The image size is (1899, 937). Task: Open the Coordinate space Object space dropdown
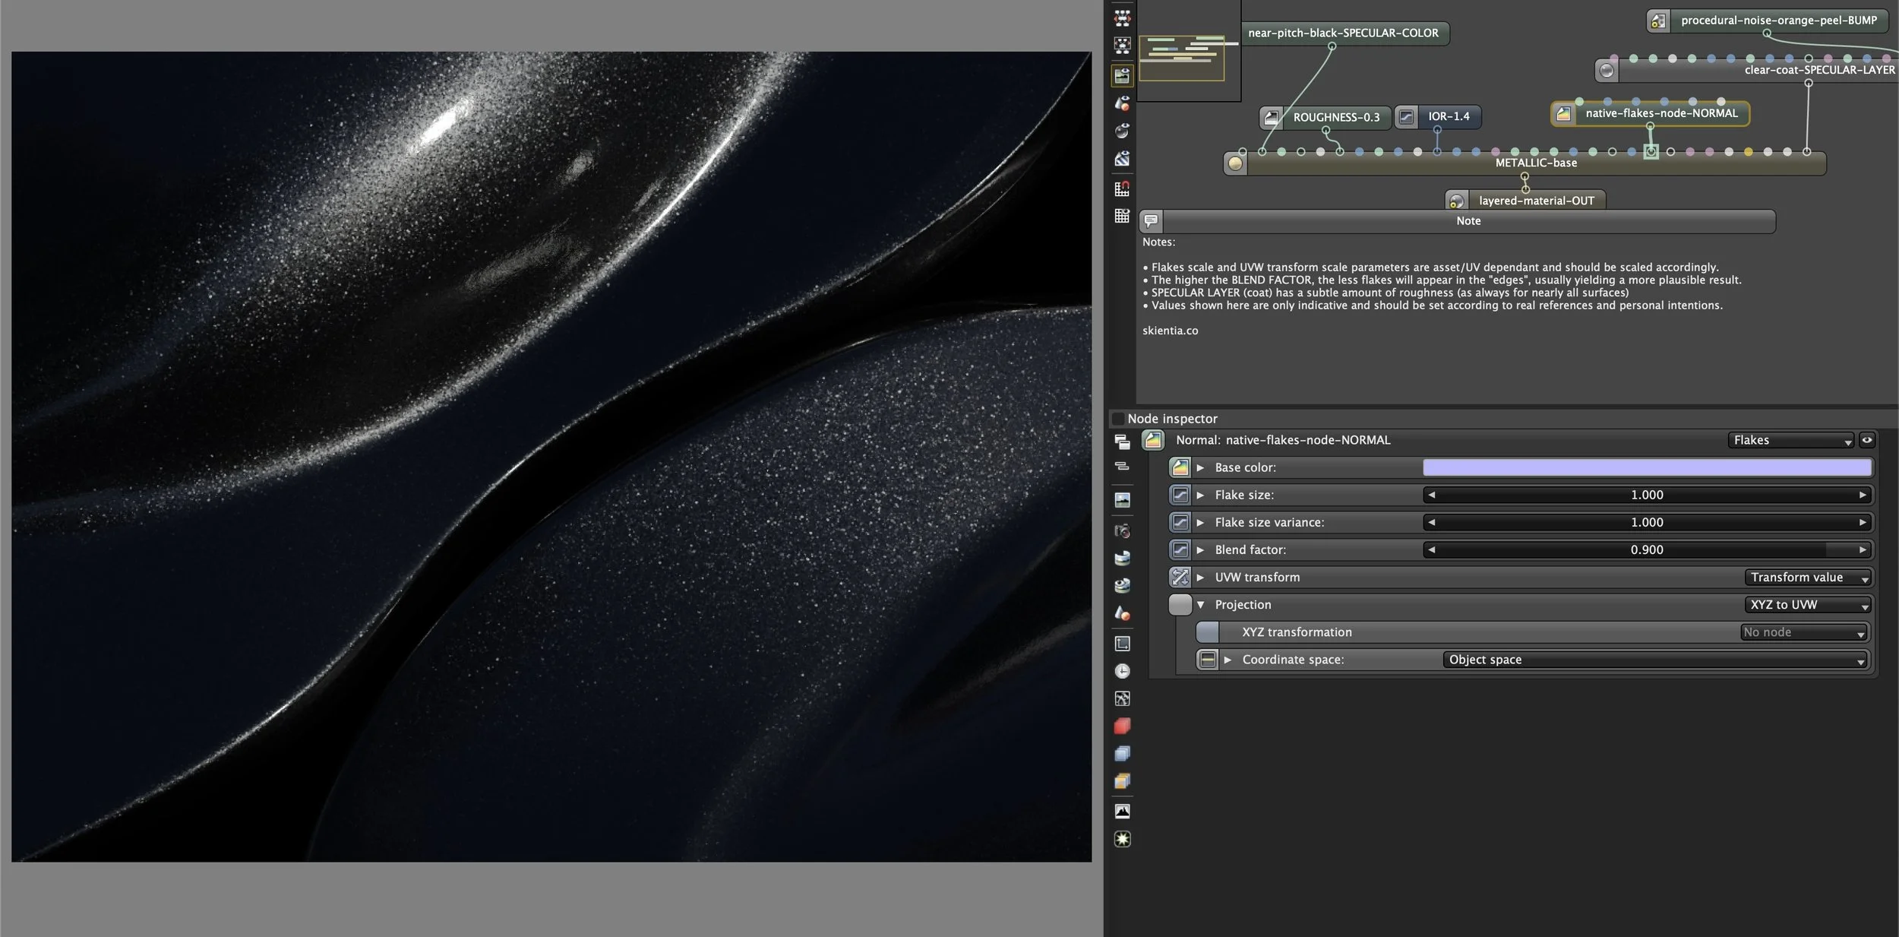pos(1654,660)
